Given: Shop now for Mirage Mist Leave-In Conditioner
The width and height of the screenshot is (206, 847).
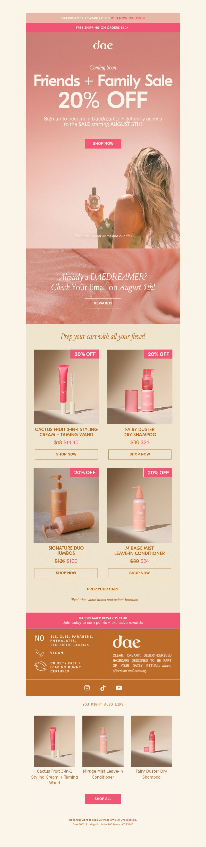Looking at the screenshot, I should click(x=139, y=573).
